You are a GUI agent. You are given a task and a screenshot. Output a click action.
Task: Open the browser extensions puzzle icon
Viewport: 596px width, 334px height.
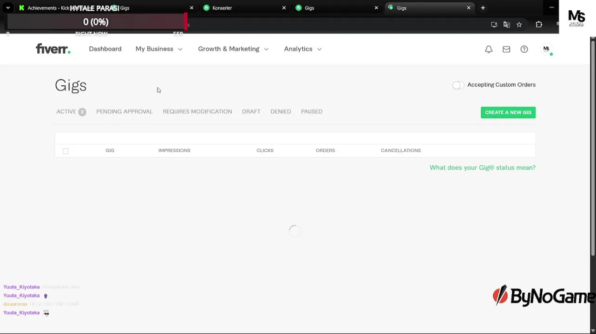click(539, 25)
